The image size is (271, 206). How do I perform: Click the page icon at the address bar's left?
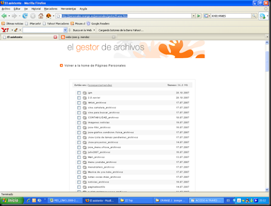(58, 16)
